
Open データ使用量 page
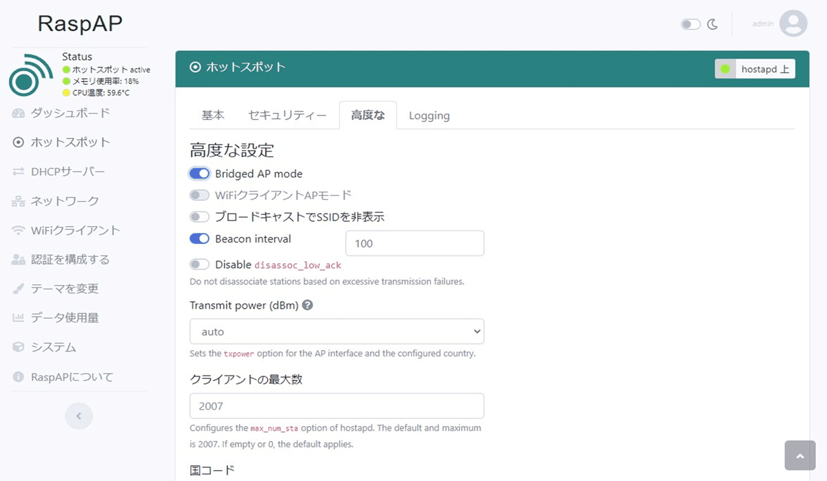coord(65,318)
